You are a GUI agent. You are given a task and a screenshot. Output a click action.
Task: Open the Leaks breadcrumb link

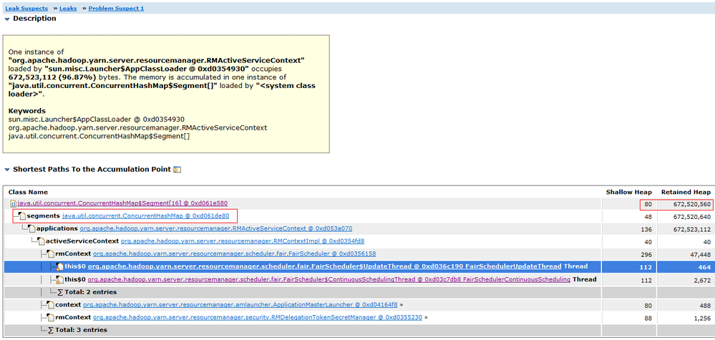(x=68, y=8)
